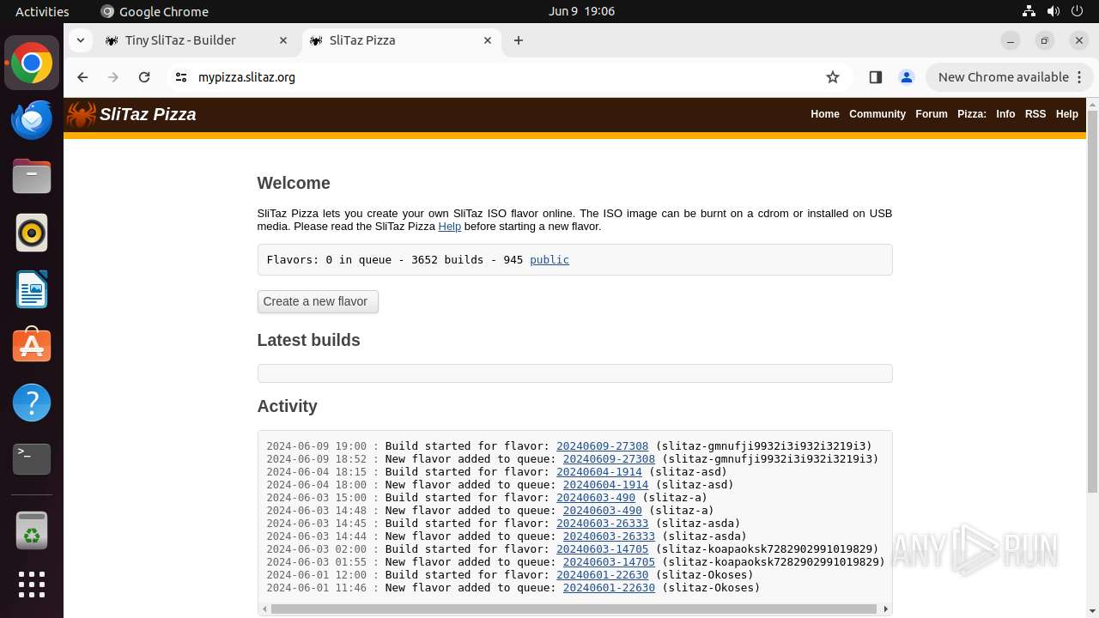
Task: Open Info navigation link
Action: [1005, 114]
